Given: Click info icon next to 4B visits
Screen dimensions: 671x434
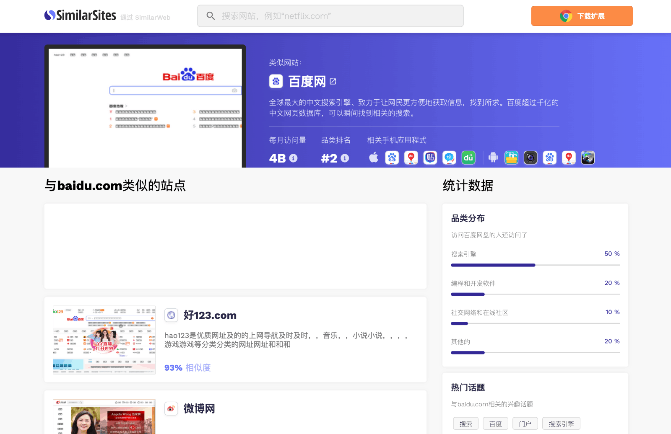Looking at the screenshot, I should point(294,158).
